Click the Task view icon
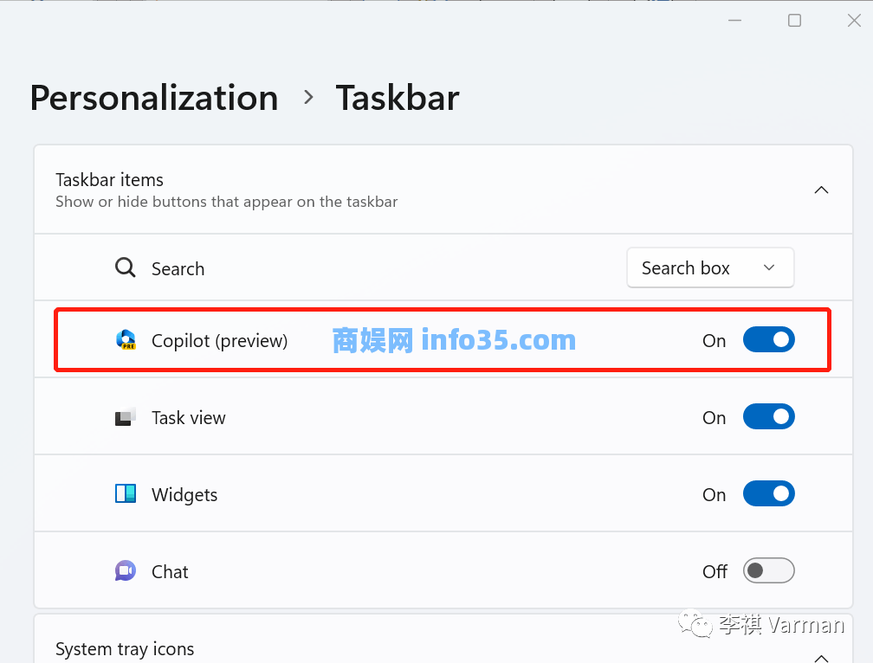This screenshot has width=873, height=663. click(126, 418)
